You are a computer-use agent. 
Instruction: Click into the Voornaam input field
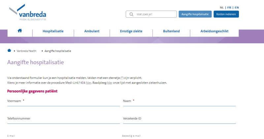(x=64, y=103)
